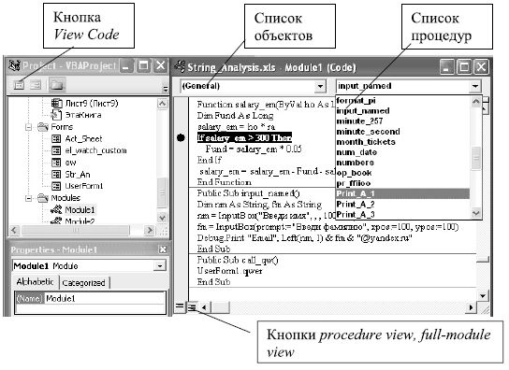Maximize the Module1 (Code) window
Screen dimensions: 509x370
tap(464, 67)
